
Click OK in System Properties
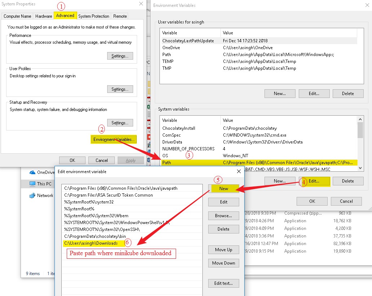[x=73, y=160]
